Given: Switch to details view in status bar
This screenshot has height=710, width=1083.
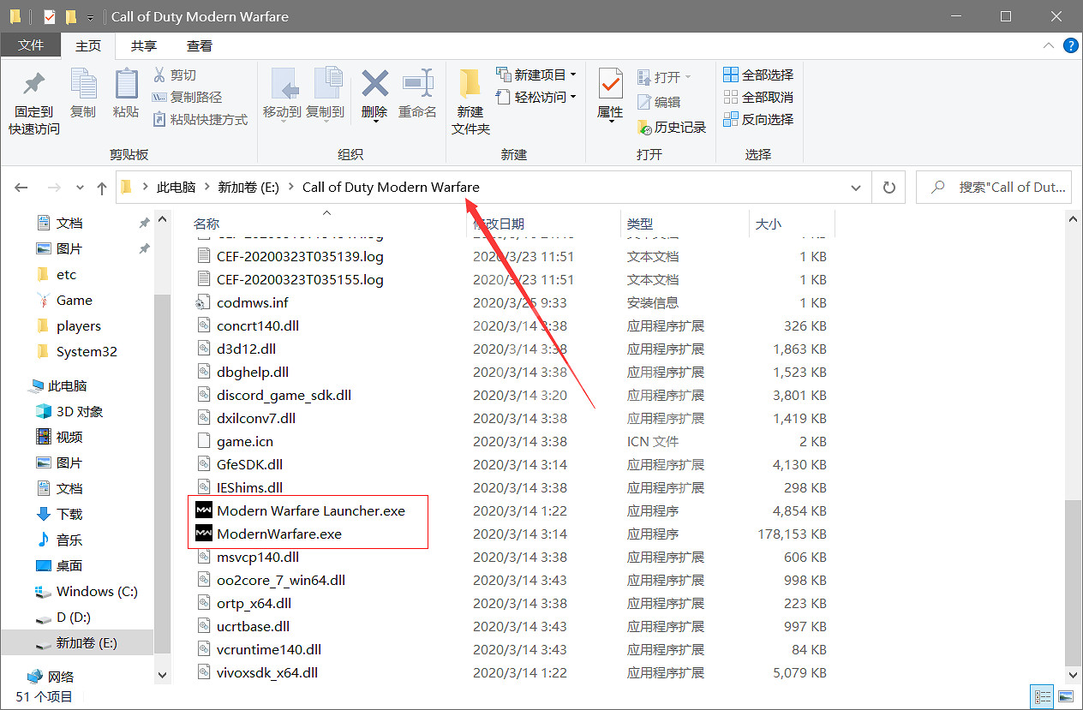Looking at the screenshot, I should [x=1043, y=696].
